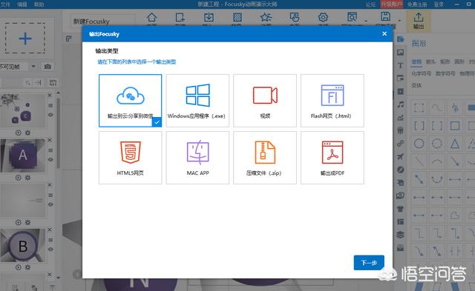
Task: Open the 文件 menu
Action: tap(5, 4)
